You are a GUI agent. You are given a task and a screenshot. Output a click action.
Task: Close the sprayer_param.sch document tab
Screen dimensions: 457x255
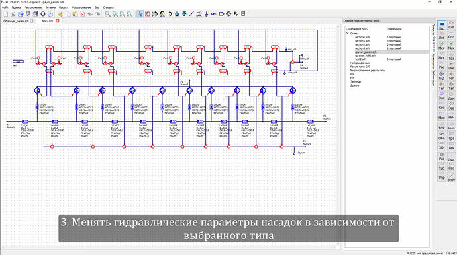point(32,21)
